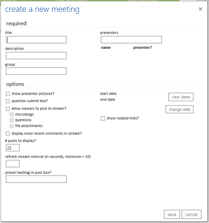The image size is (209, 223).
Task: Focus the description text box
Action: (x=36, y=56)
